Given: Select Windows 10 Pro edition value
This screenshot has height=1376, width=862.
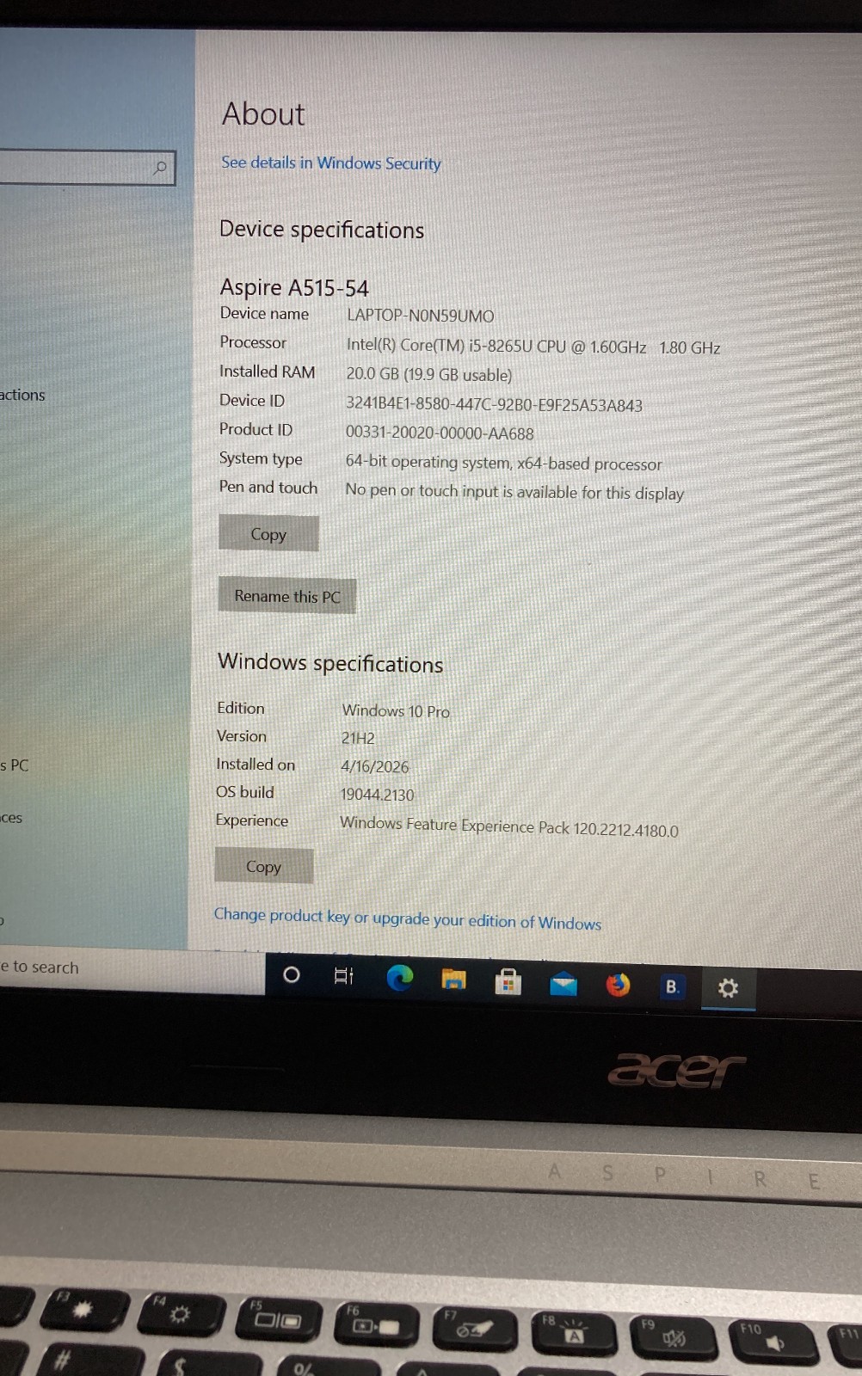Looking at the screenshot, I should [396, 711].
